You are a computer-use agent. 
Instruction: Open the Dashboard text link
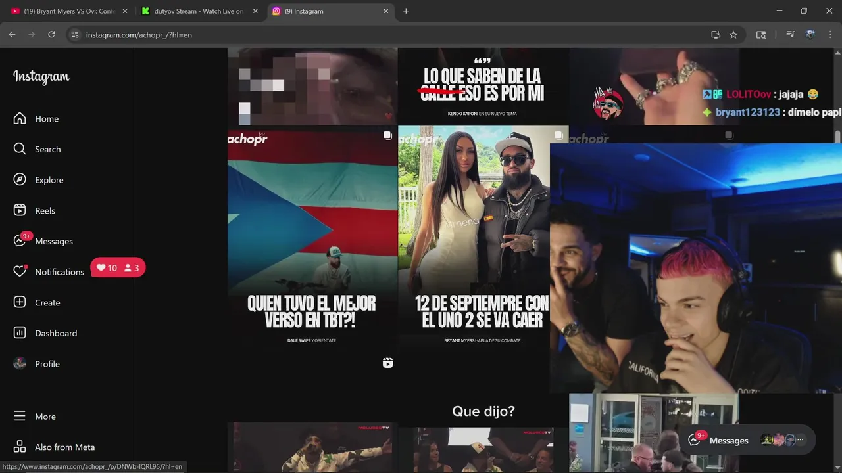click(56, 333)
